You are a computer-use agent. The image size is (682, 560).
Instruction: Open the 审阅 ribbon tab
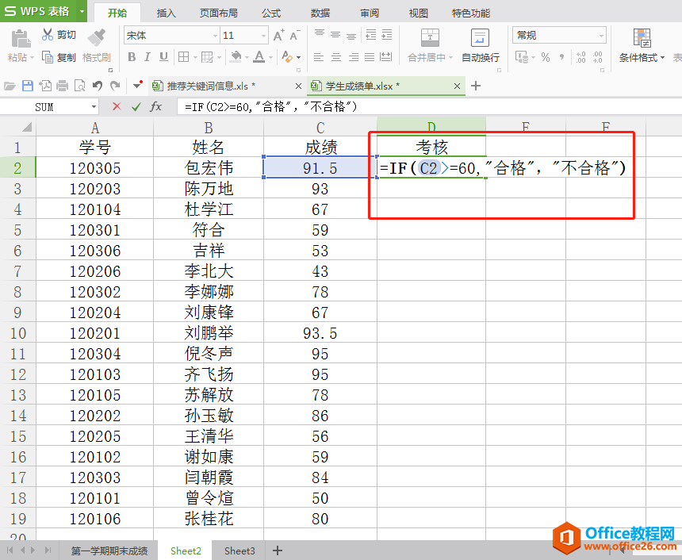370,13
